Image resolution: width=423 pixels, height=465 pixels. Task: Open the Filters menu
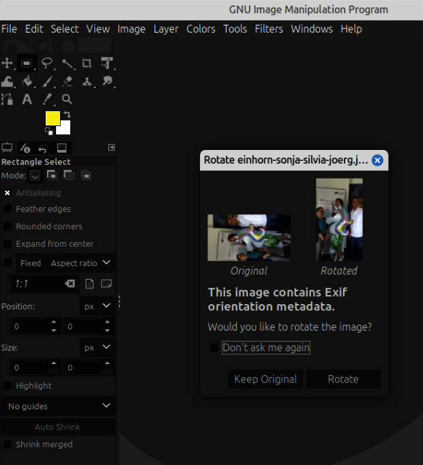pos(269,29)
